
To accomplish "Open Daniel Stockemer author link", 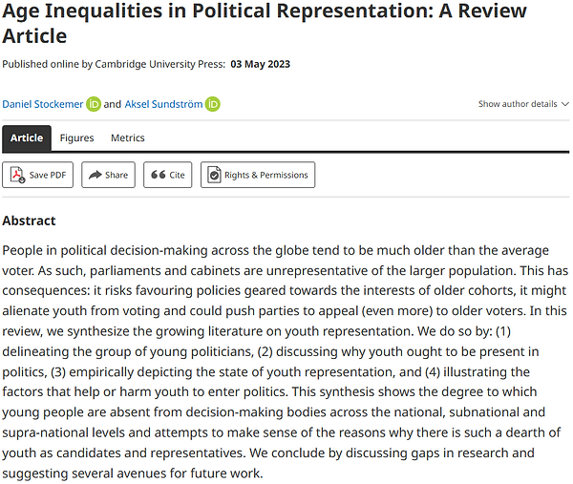I will tap(43, 104).
